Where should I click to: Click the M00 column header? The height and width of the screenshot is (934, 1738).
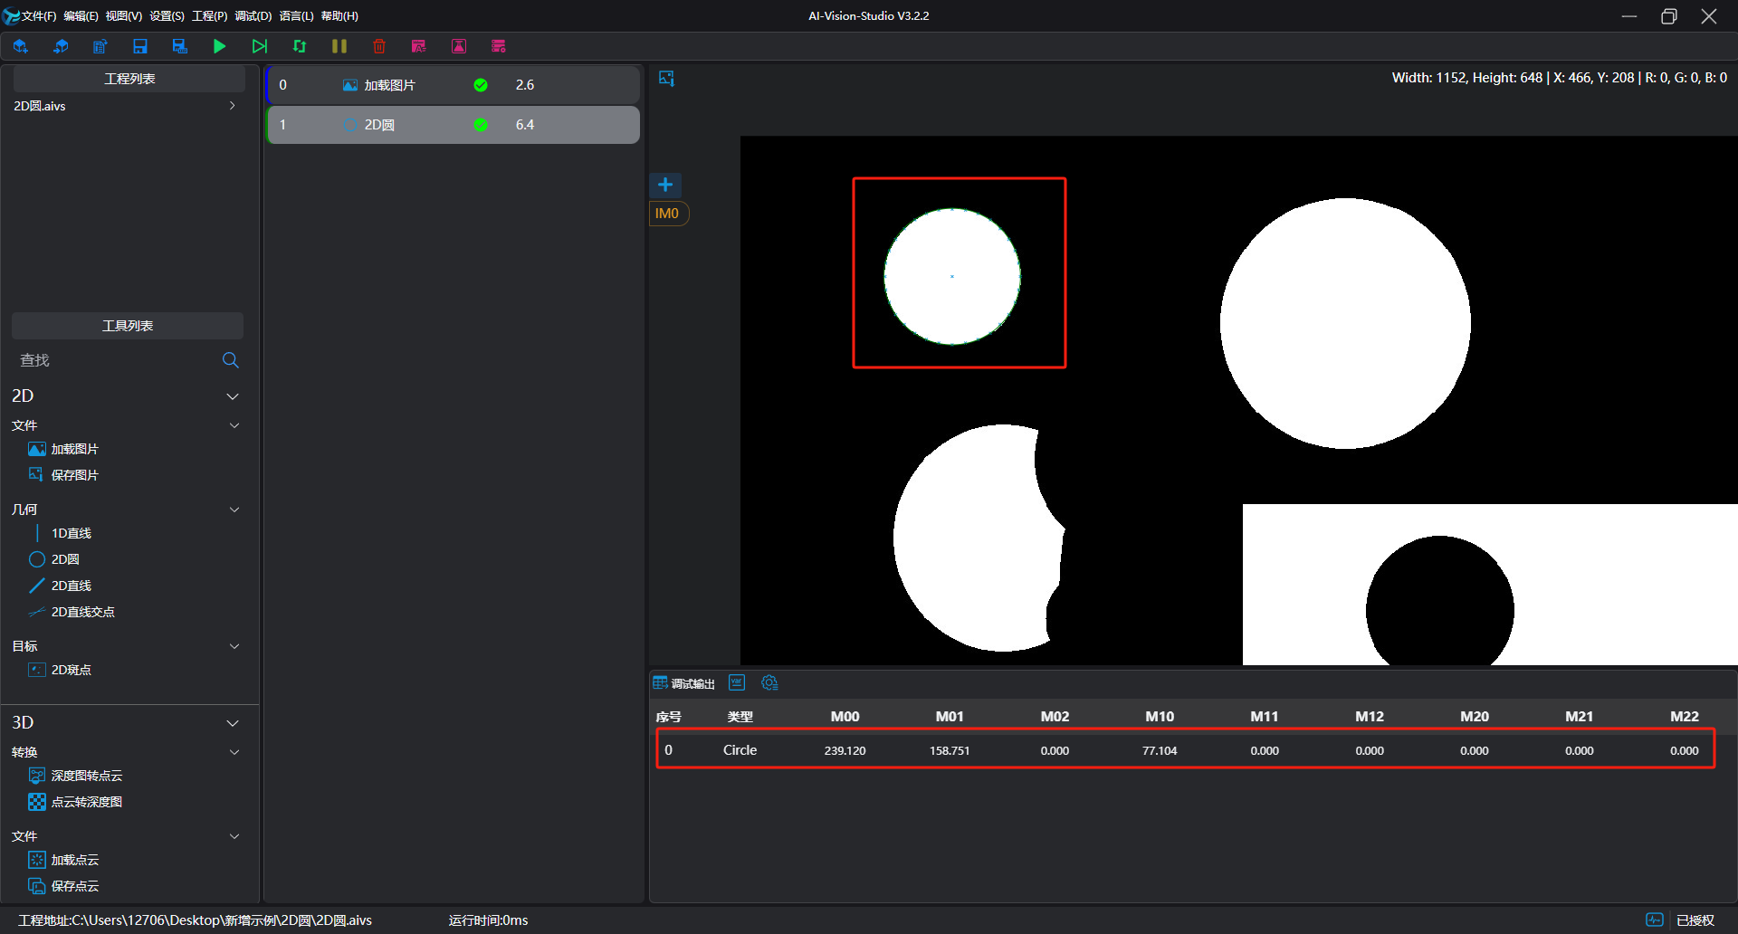(x=845, y=716)
